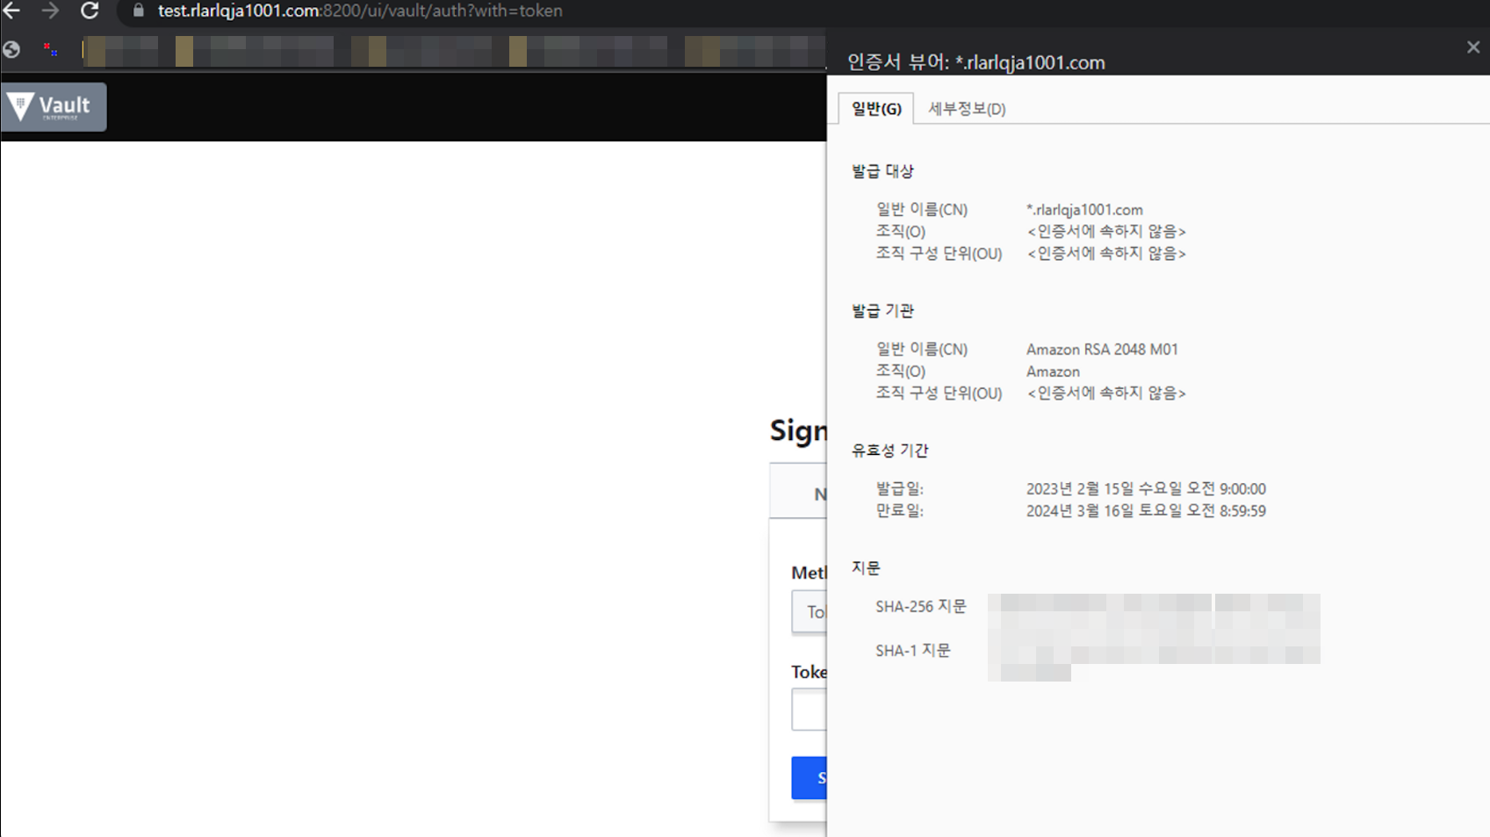Select the 일반(G) tab
The image size is (1490, 837).
click(875, 109)
